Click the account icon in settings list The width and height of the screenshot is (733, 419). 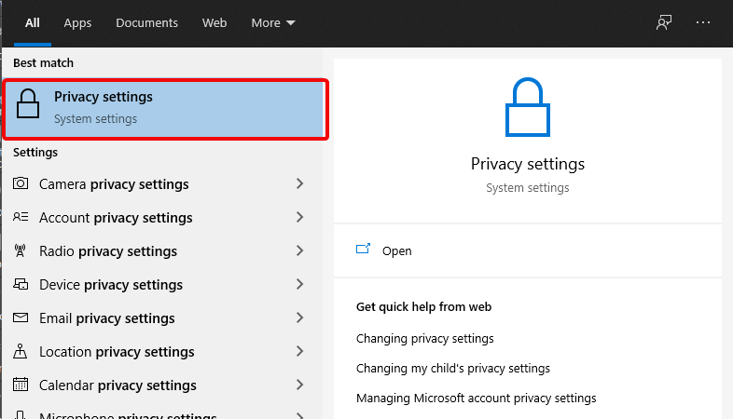pyautogui.click(x=21, y=217)
